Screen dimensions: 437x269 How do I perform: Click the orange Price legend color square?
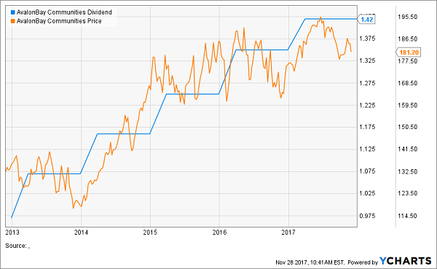[x=13, y=21]
